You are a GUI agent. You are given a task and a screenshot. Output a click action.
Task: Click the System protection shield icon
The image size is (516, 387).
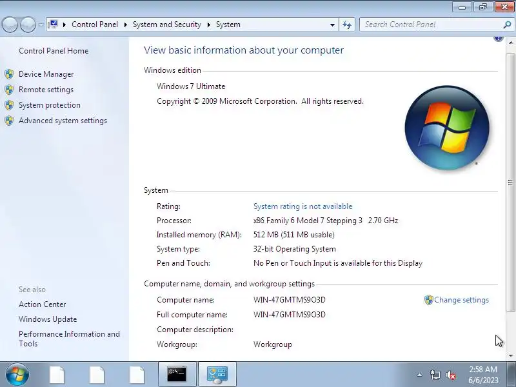[9, 105]
